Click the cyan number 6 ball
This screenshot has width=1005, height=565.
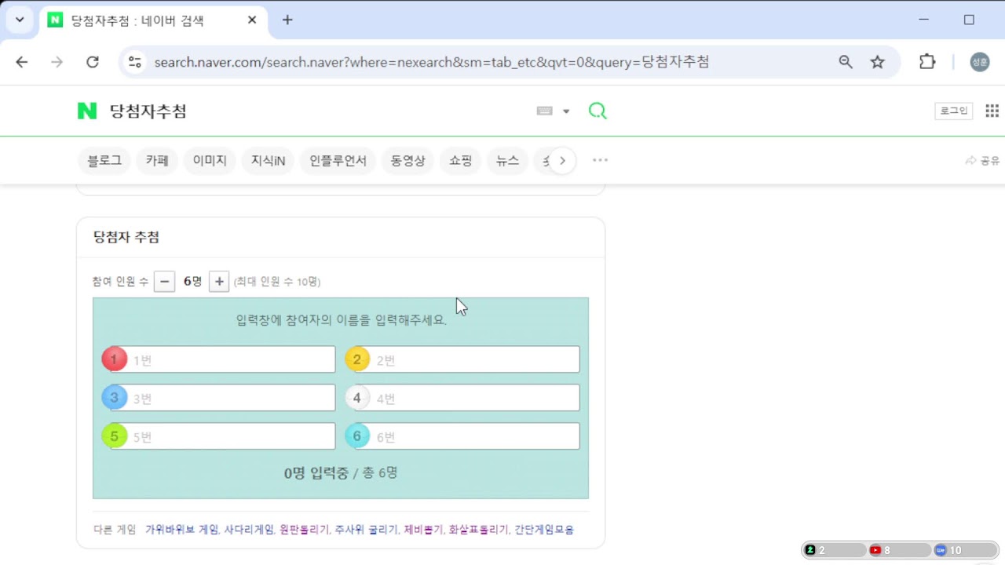pos(357,436)
